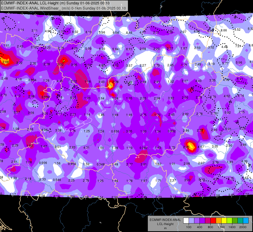Click the LCL-Height title line at top
This screenshot has height=232, width=253.
point(55,3)
